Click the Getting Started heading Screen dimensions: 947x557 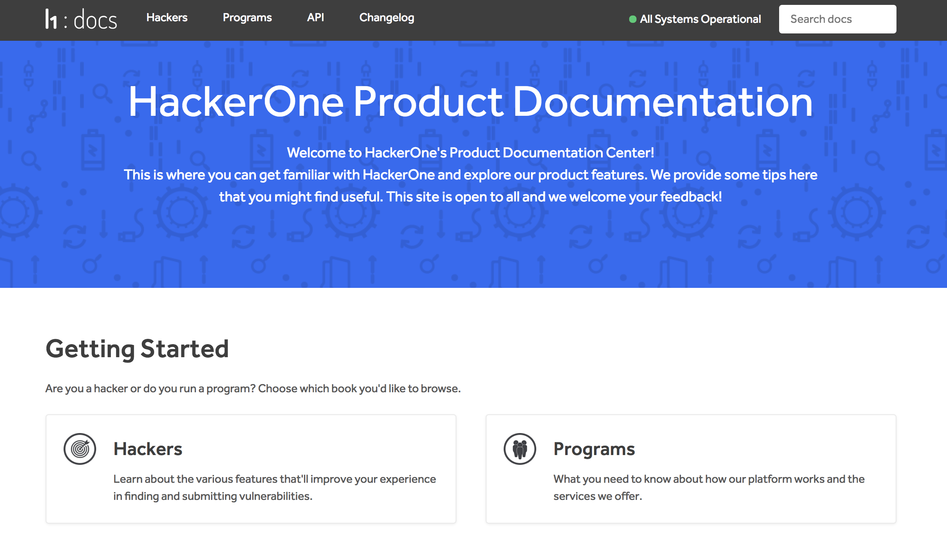click(137, 349)
